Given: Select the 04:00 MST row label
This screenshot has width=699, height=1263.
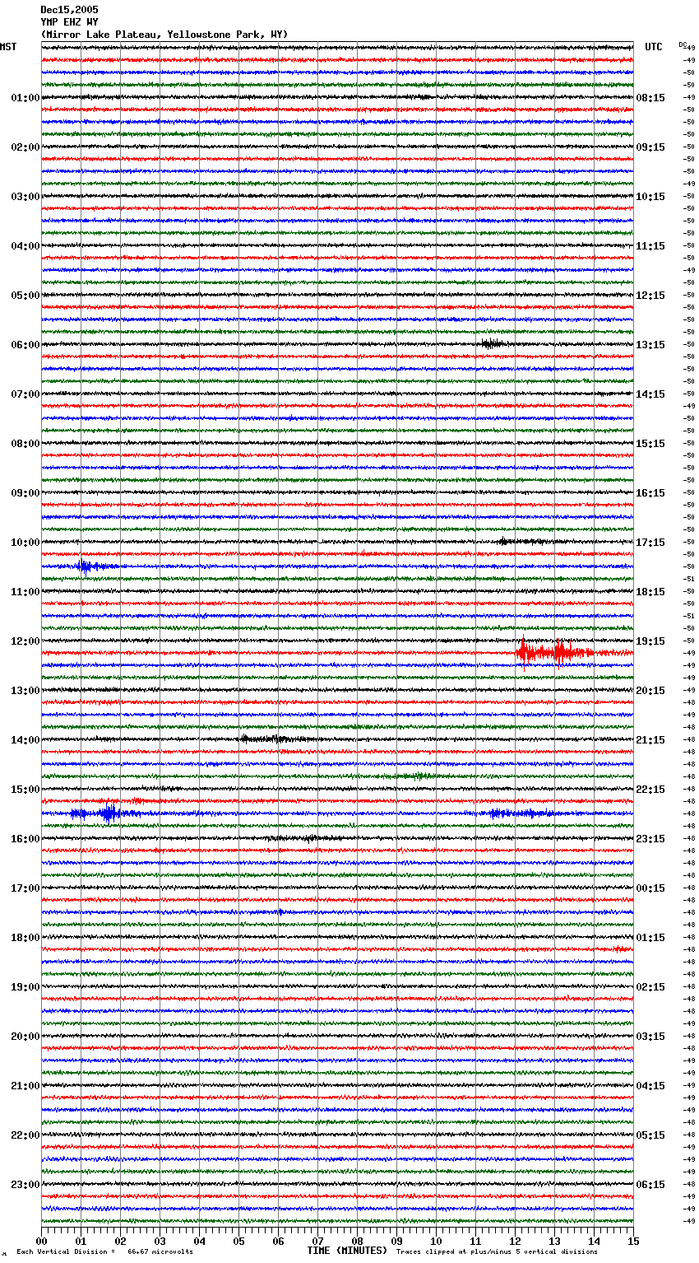Looking at the screenshot, I should (25, 246).
